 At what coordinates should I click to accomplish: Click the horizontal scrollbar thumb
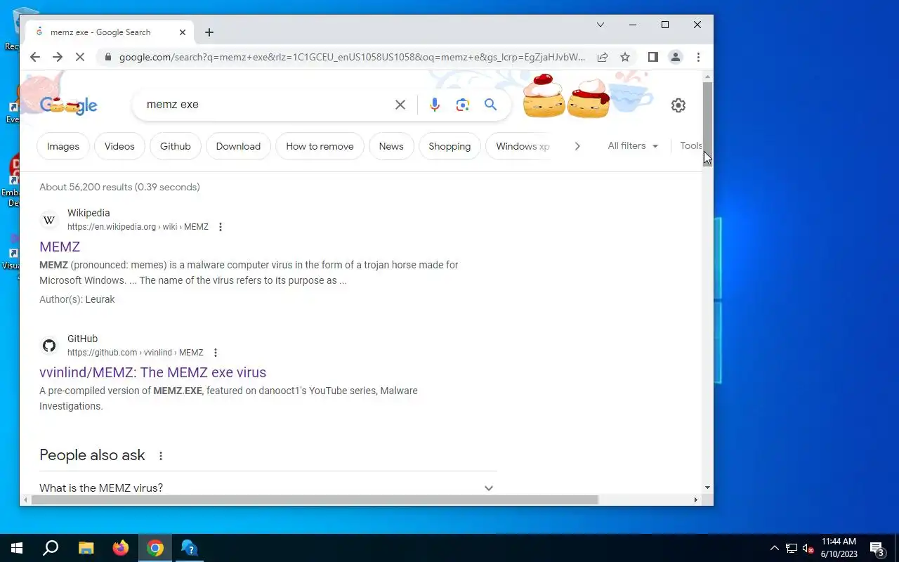(x=315, y=500)
